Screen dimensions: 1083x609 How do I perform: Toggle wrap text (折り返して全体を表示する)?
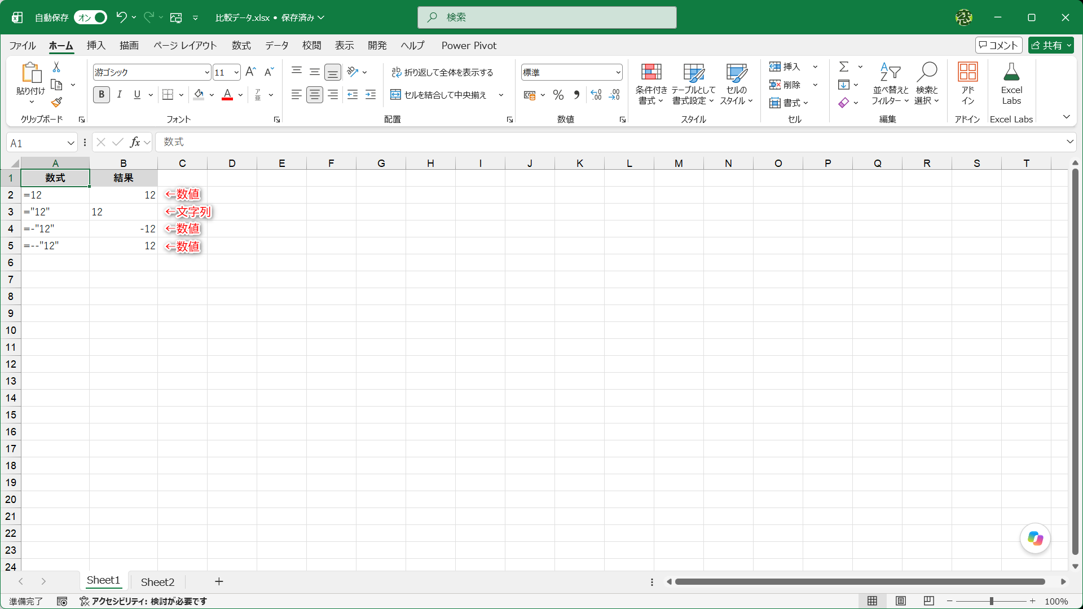(x=442, y=72)
